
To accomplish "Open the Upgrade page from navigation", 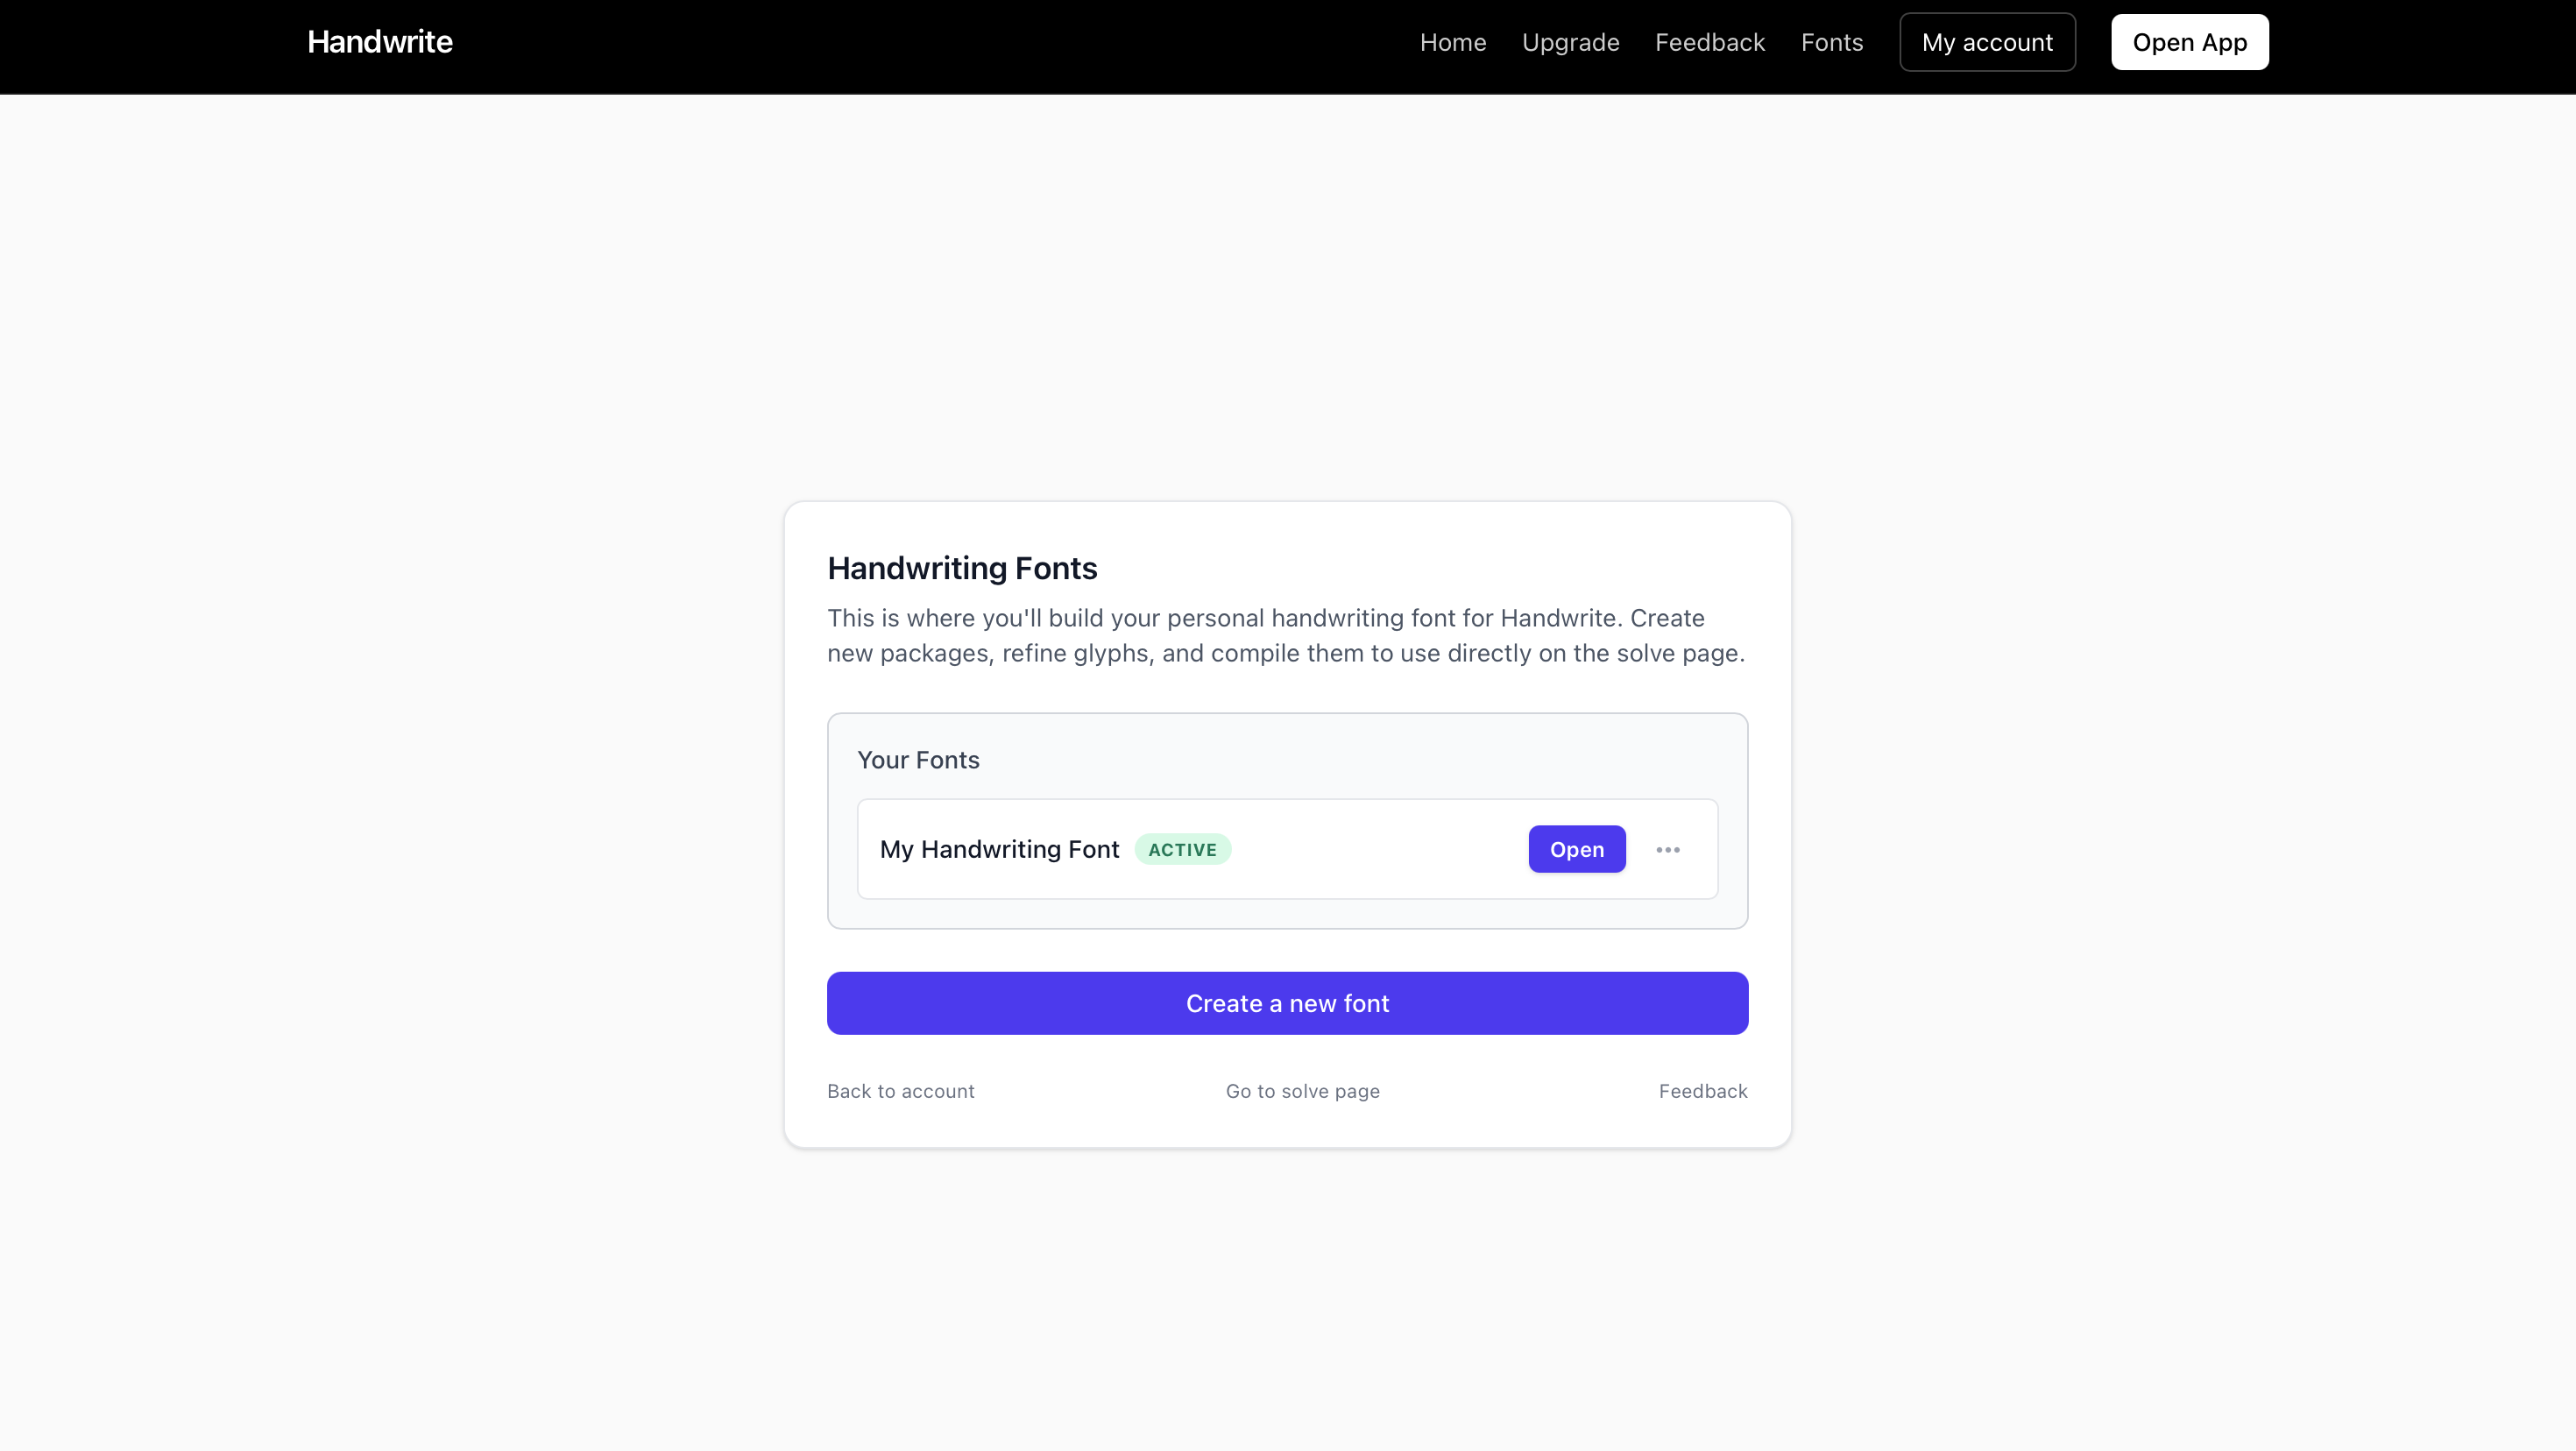I will click(x=1570, y=42).
